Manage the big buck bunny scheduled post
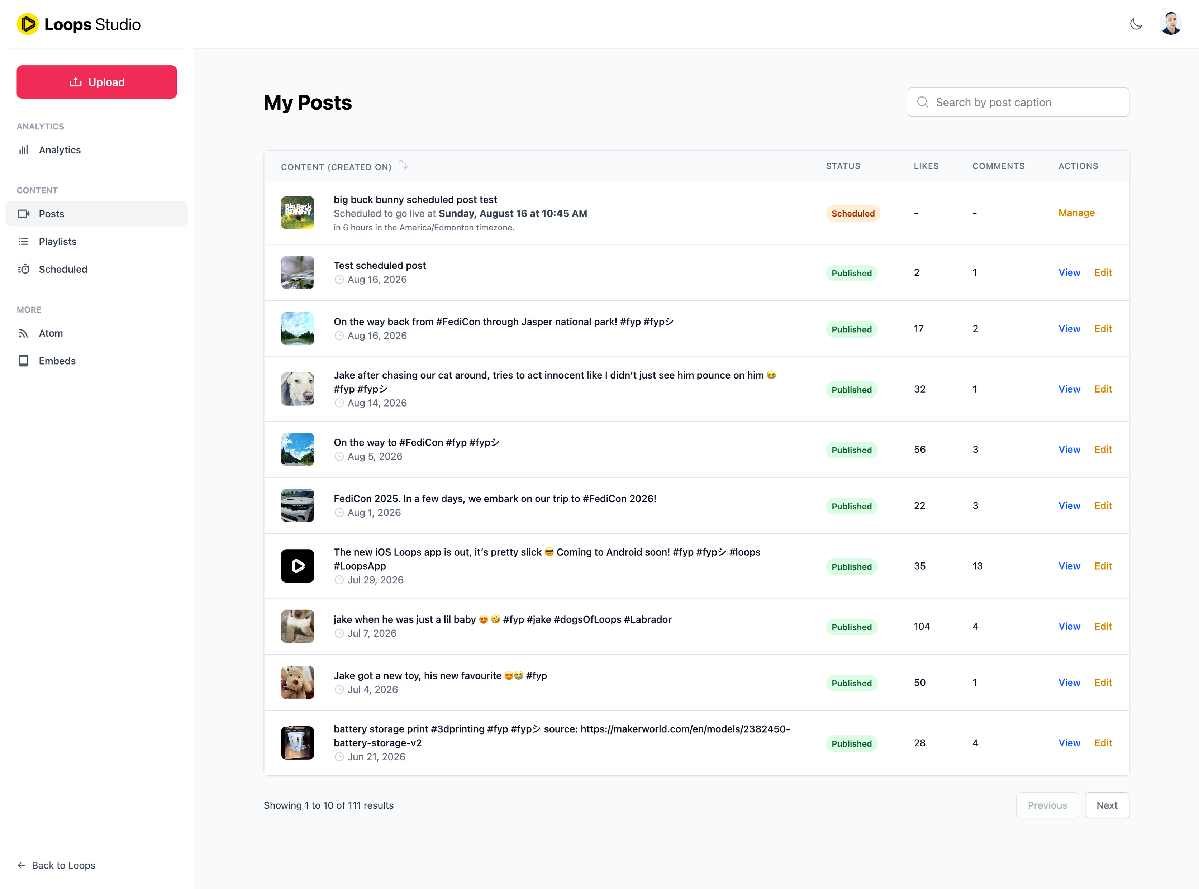 [1076, 213]
